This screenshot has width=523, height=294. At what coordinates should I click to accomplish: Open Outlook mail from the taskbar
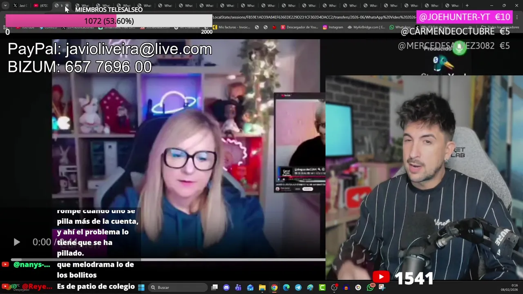[250, 287]
